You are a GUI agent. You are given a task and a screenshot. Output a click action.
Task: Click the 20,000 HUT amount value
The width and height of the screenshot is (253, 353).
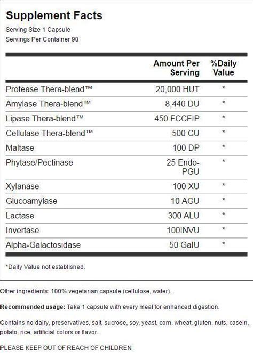point(177,89)
